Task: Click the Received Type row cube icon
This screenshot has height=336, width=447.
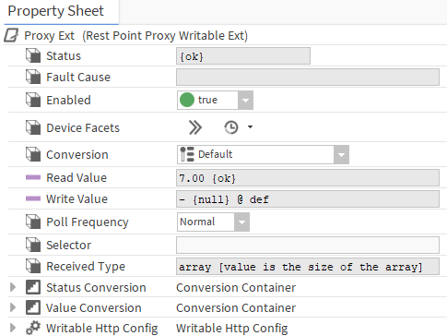Action: pos(33,266)
